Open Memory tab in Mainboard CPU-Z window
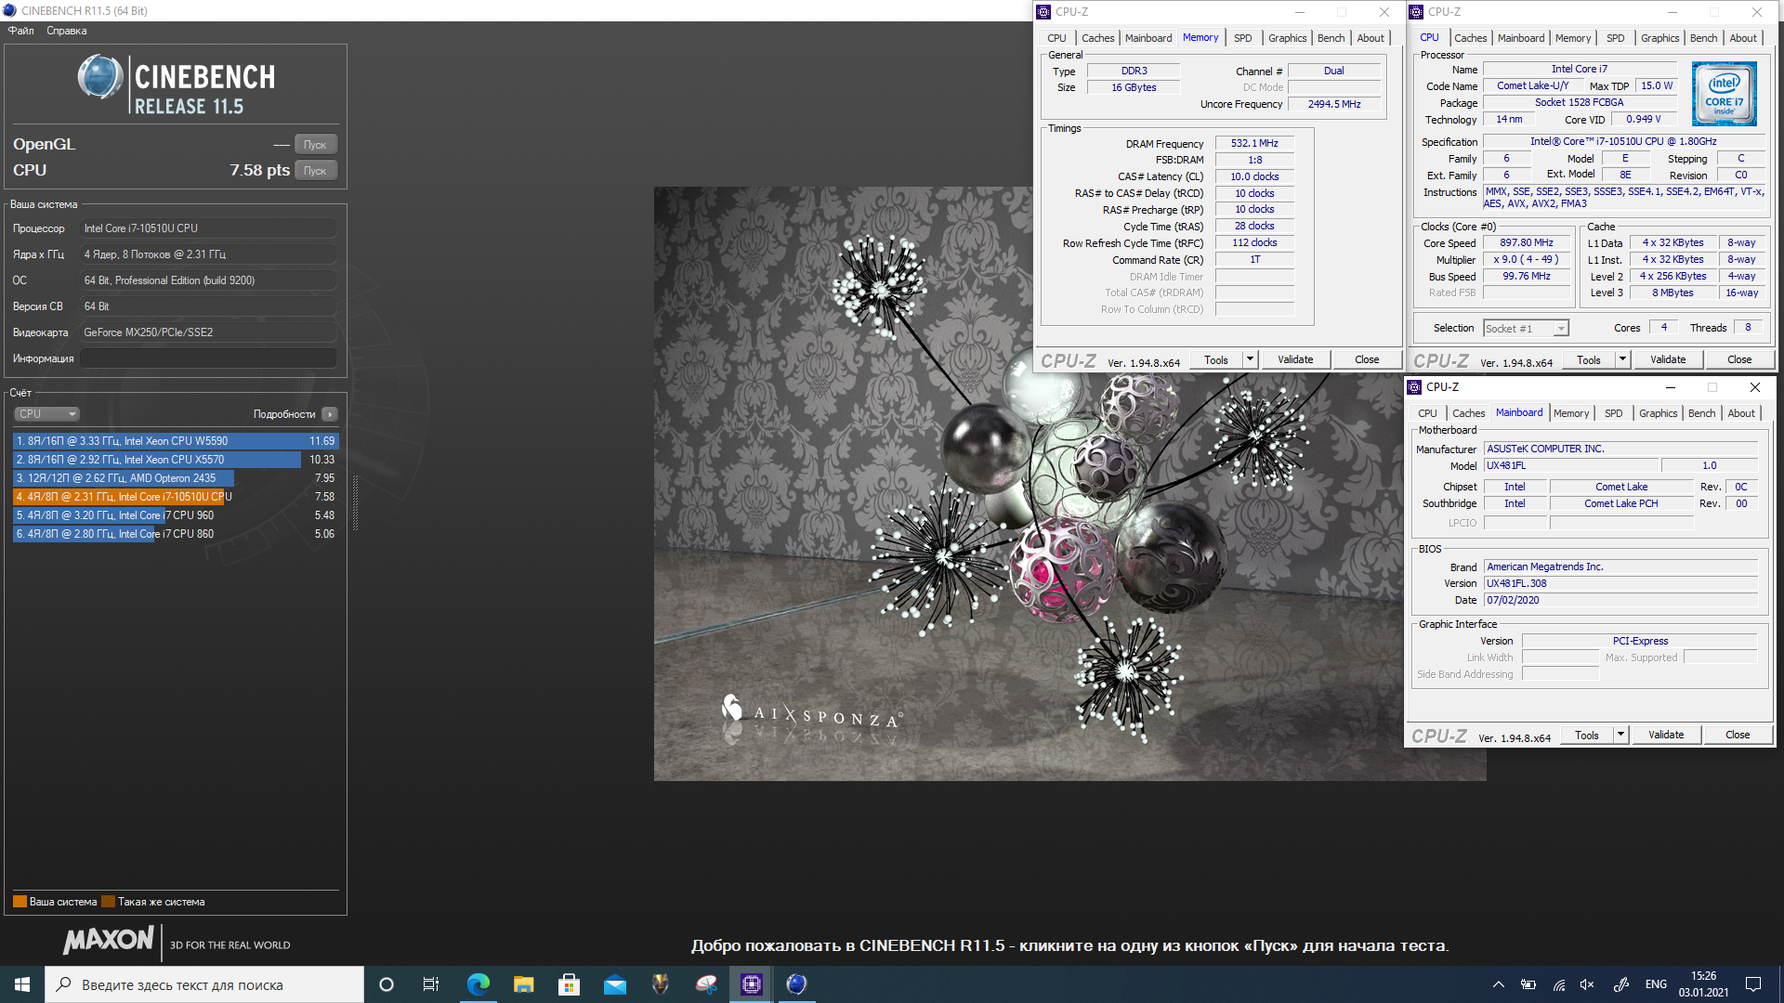The height and width of the screenshot is (1003, 1784). coord(1571,413)
